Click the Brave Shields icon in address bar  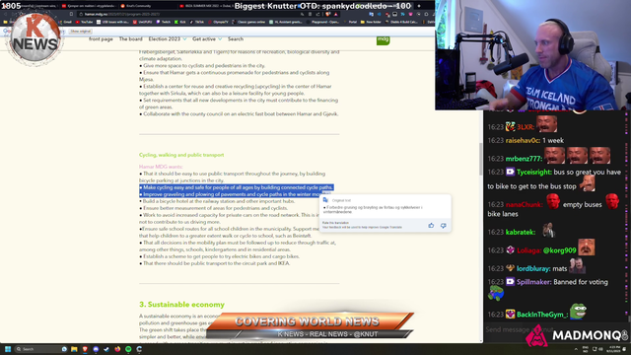[x=328, y=14]
